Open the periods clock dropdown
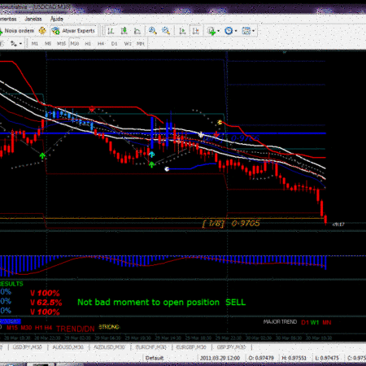The height and width of the screenshot is (366, 366). pos(231,31)
